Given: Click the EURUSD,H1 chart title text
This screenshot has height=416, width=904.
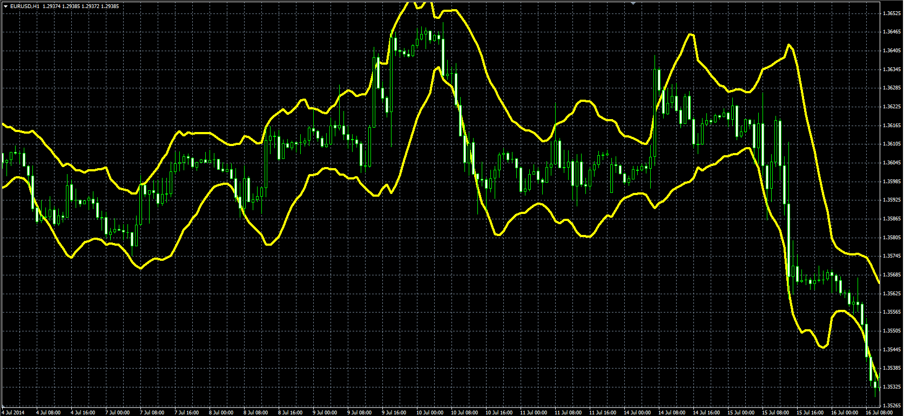Looking at the screenshot, I should [24, 6].
